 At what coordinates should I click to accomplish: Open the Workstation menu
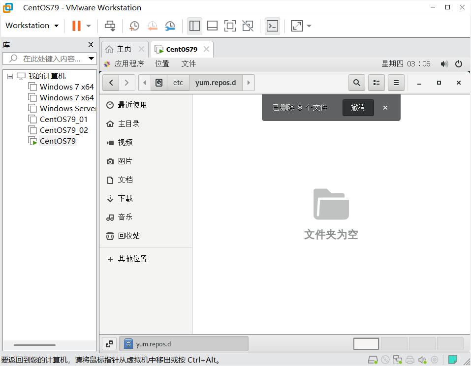coord(32,26)
